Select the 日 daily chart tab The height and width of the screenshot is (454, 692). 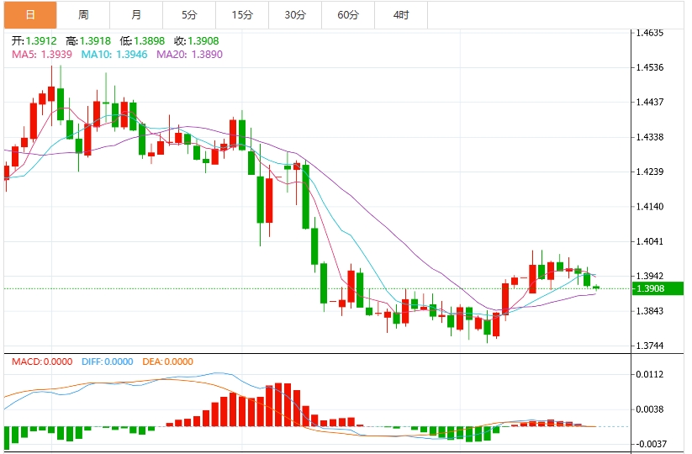coord(30,14)
